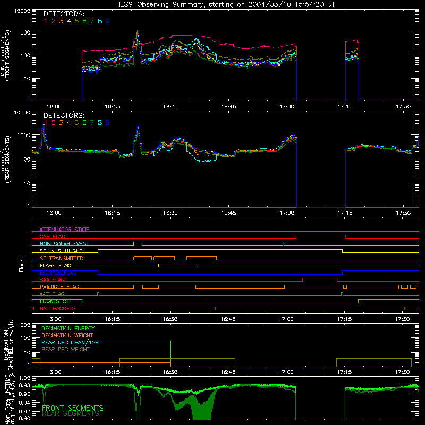Select pink detector 2 in front segments legend

coord(54,21)
